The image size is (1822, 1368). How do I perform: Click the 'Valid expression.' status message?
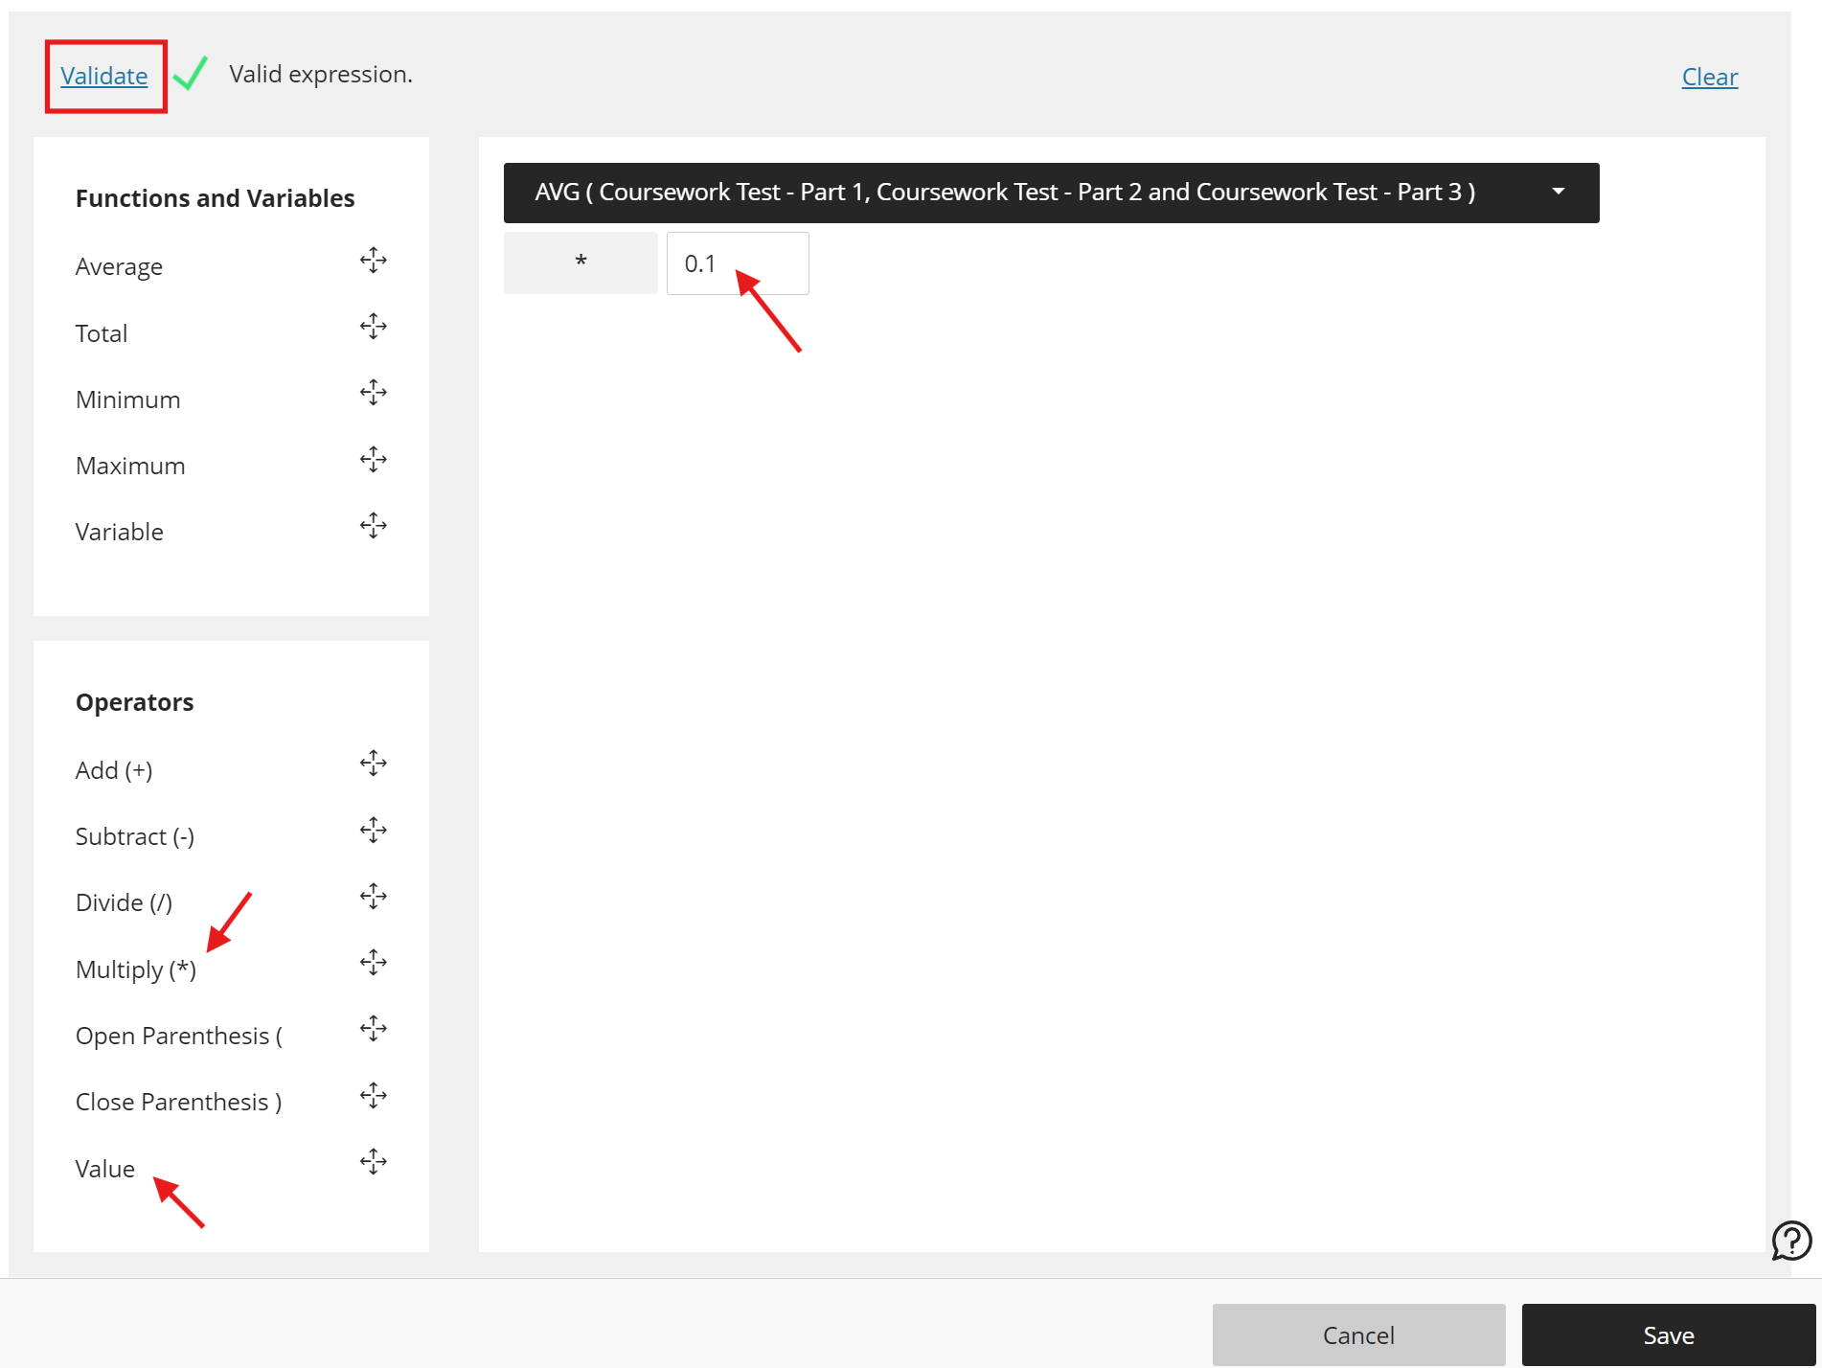321,74
